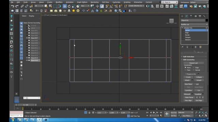
Task: Enable the Preserve UVs checkbox
Action: click(186, 74)
